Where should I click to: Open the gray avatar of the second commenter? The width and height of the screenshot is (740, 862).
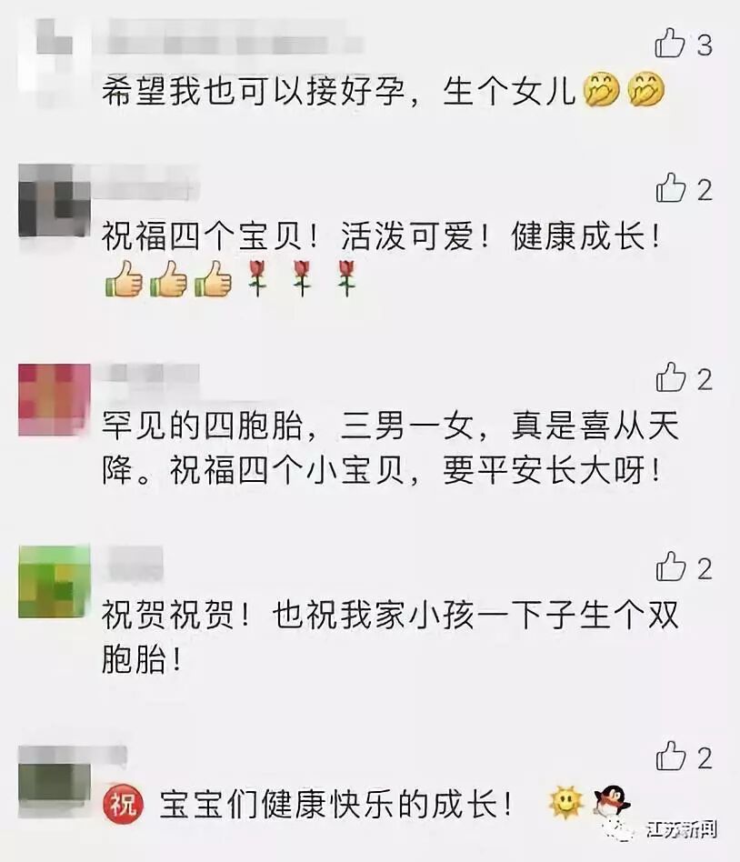[x=54, y=200]
